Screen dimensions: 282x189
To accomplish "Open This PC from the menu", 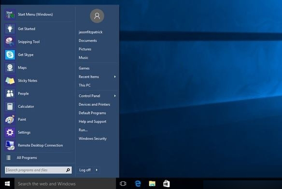I will click(85, 85).
